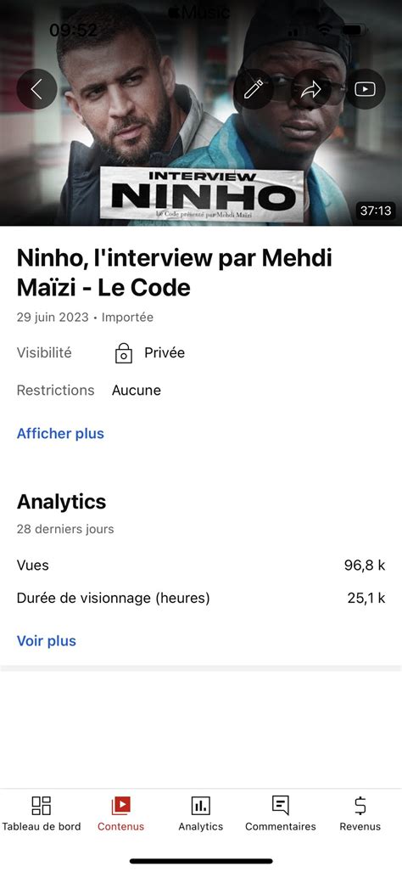Tap the Ninho interview video thumbnail
The image size is (402, 872).
click(x=201, y=113)
